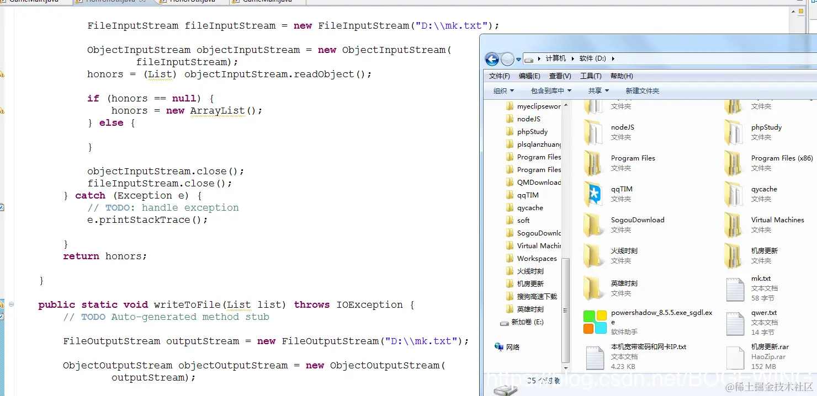Select the SogouDownload folder icon in file list
Screen dimensions: 817x396
(594, 224)
